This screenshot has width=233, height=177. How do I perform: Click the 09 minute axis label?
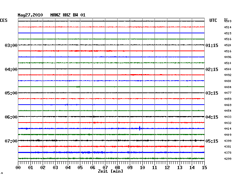tap(130, 168)
